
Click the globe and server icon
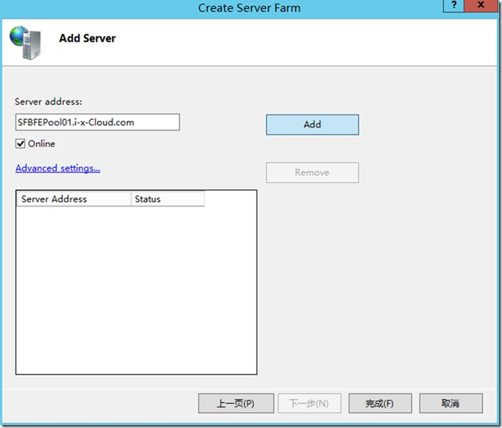[x=26, y=43]
